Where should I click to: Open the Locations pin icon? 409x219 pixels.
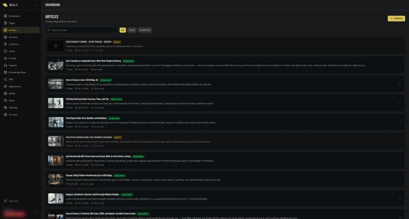[x=5, y=44]
